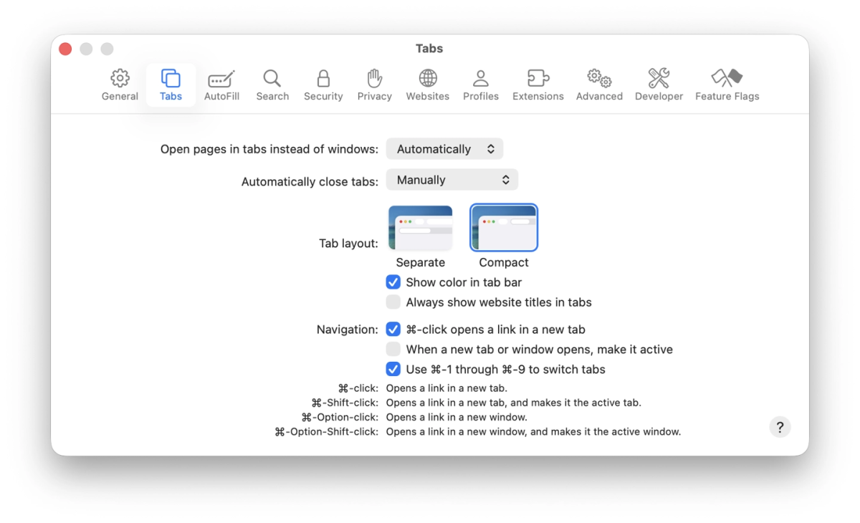The height and width of the screenshot is (523, 860).
Task: Open the Profiles settings pane
Action: 480,85
